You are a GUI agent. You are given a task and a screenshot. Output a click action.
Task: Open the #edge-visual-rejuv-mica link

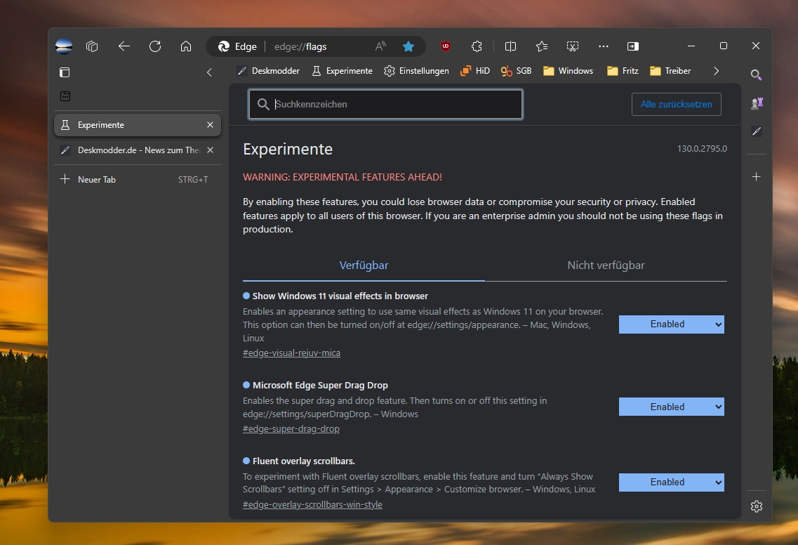click(x=291, y=353)
